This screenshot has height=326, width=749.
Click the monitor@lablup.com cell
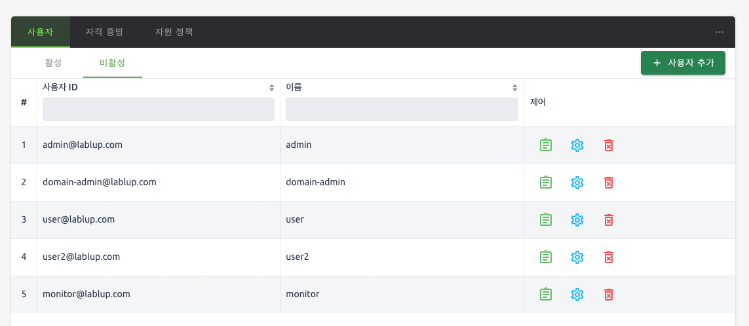[159, 294]
